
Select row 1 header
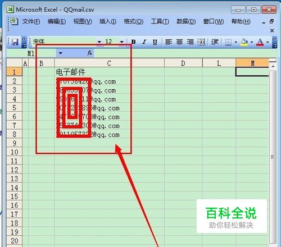coord(14,72)
